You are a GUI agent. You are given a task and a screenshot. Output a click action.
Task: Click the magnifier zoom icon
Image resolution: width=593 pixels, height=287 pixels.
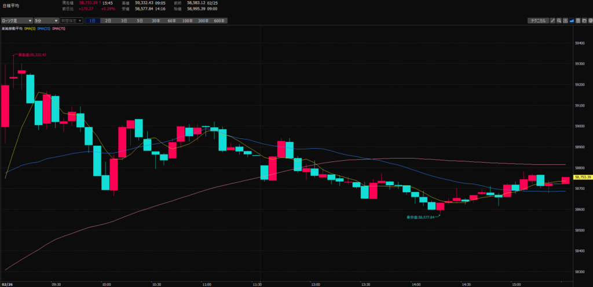click(559, 21)
